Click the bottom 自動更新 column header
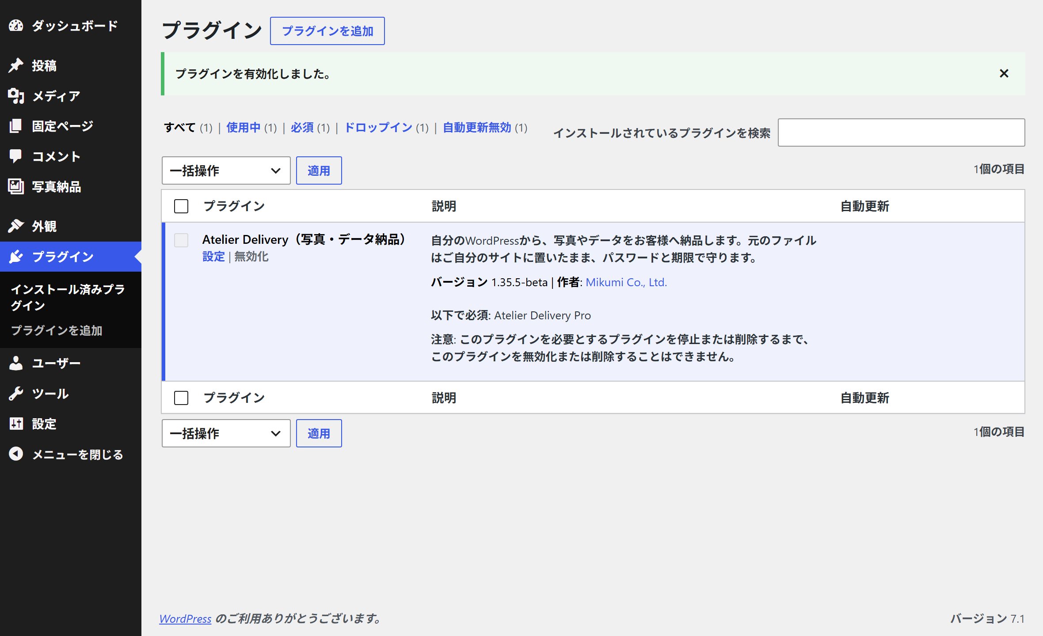This screenshot has width=1043, height=636. coord(864,398)
